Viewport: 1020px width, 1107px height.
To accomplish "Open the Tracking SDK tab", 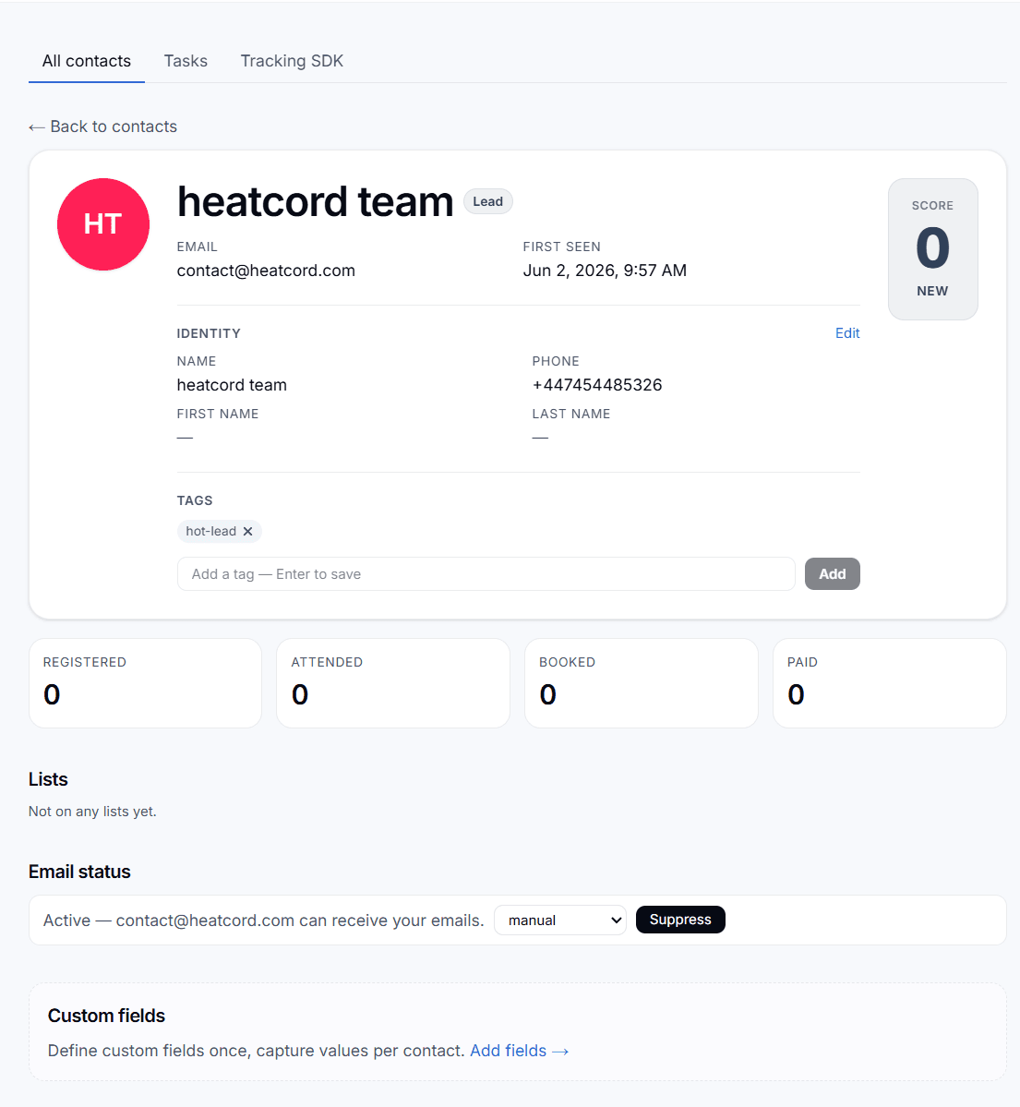I will [x=292, y=61].
